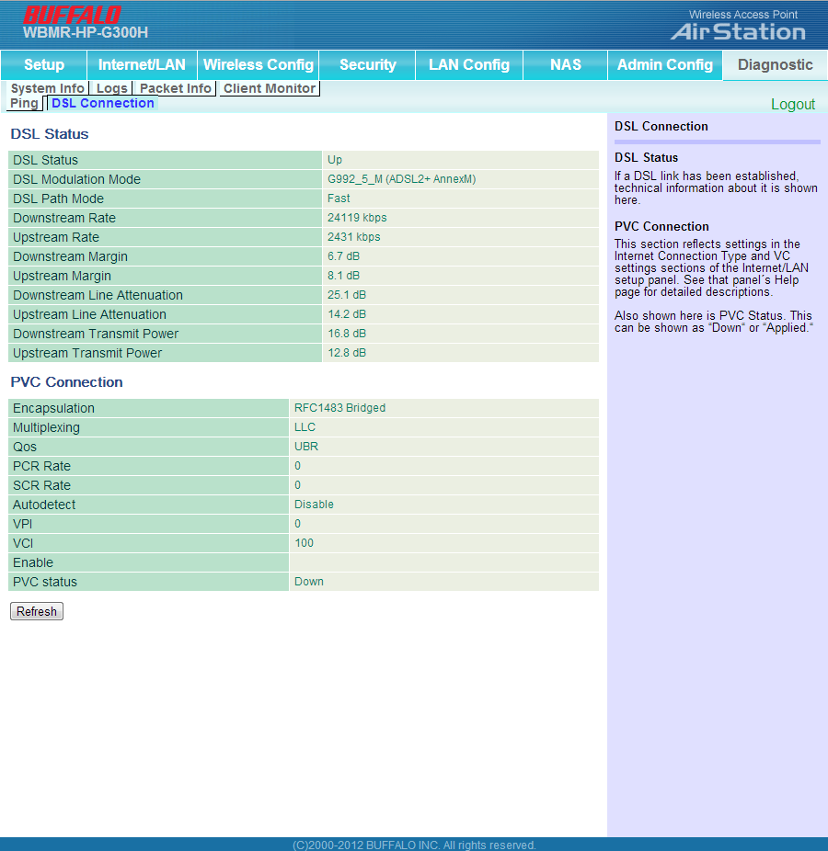Image resolution: width=828 pixels, height=851 pixels.
Task: Click the PVC status Down value
Action: 309,582
